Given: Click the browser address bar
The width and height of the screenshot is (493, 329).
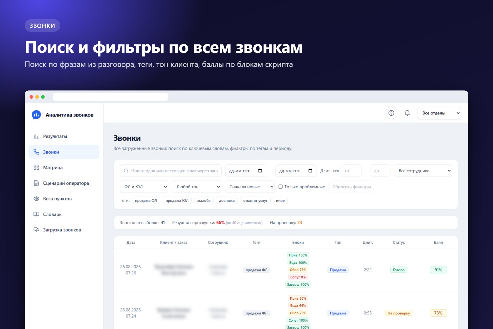Looking at the screenshot, I should coord(110,97).
